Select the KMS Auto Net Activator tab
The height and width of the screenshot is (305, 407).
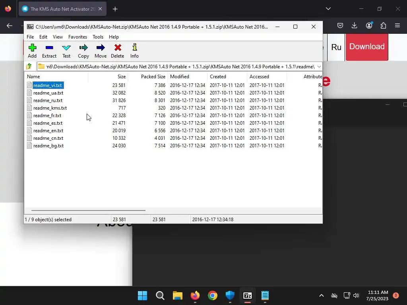(x=62, y=9)
